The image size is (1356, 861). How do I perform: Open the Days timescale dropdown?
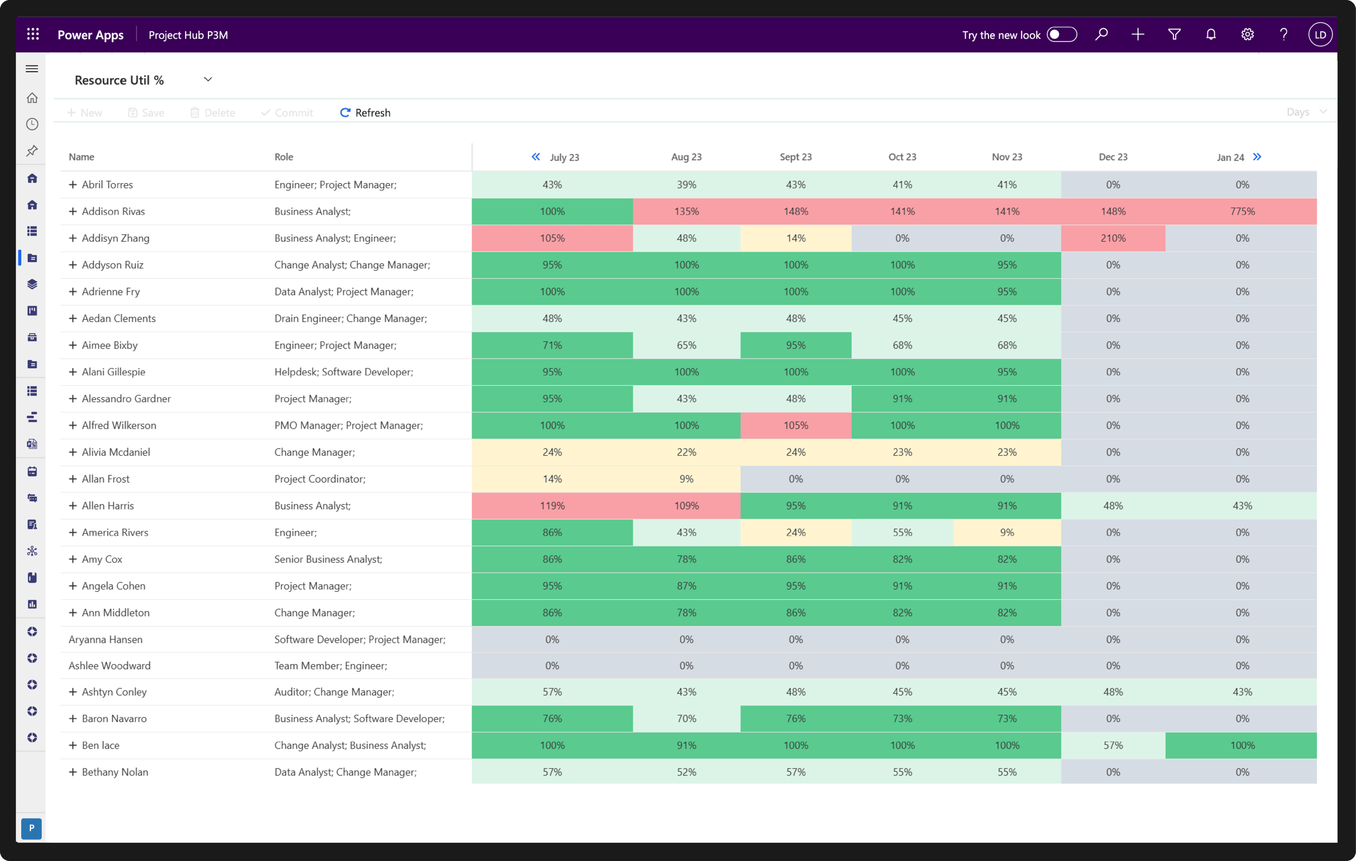[x=1306, y=112]
